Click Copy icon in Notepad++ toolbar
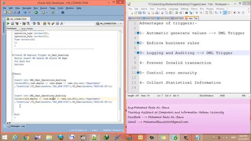This screenshot has height=141, width=251. point(167,13)
